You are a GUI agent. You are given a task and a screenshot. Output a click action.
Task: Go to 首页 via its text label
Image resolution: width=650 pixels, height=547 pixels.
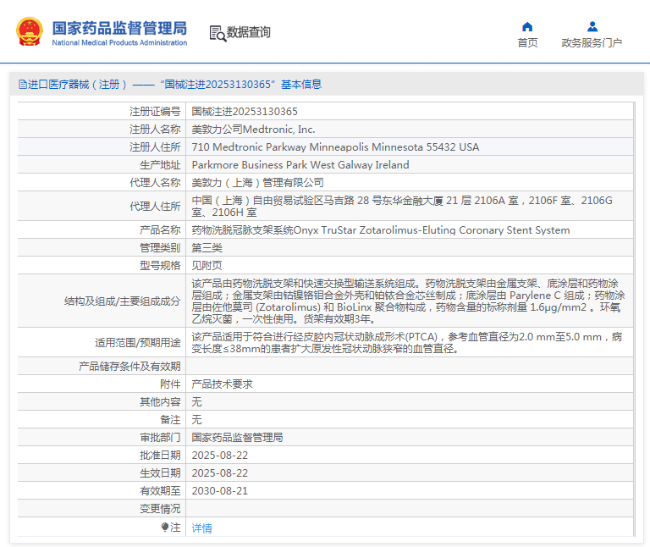tap(527, 43)
